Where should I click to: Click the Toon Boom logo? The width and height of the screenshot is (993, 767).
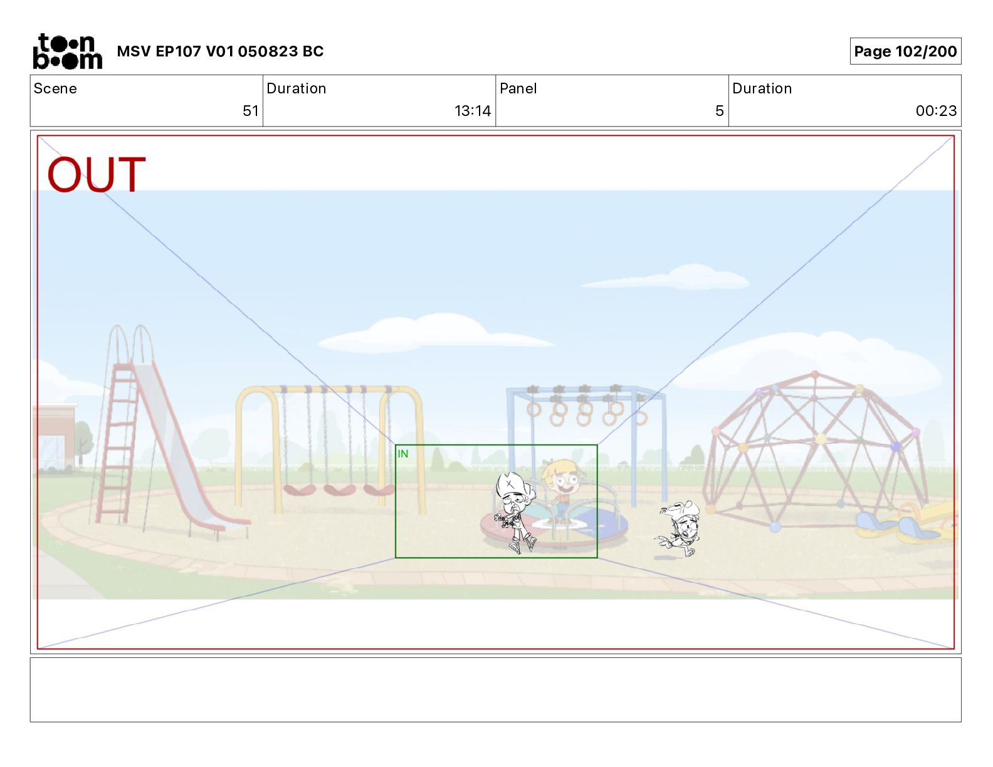[67, 51]
